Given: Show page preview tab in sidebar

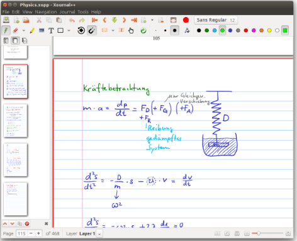Looking at the screenshot, I should 15,40.
